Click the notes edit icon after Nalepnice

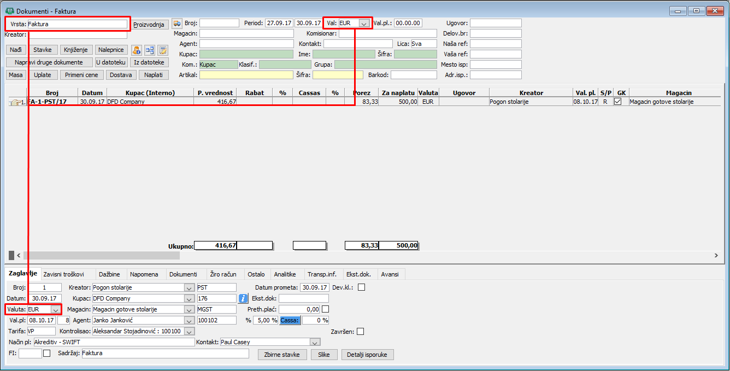[x=163, y=50]
